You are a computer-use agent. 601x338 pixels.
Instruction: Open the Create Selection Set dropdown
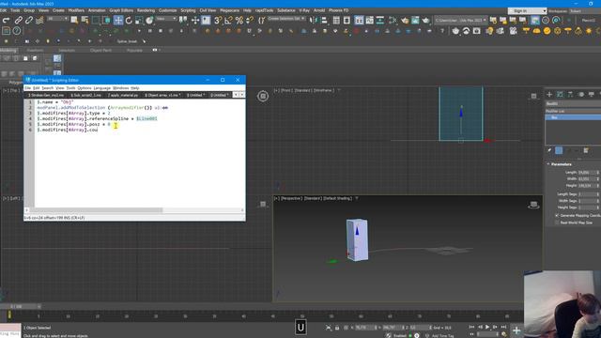click(x=285, y=19)
